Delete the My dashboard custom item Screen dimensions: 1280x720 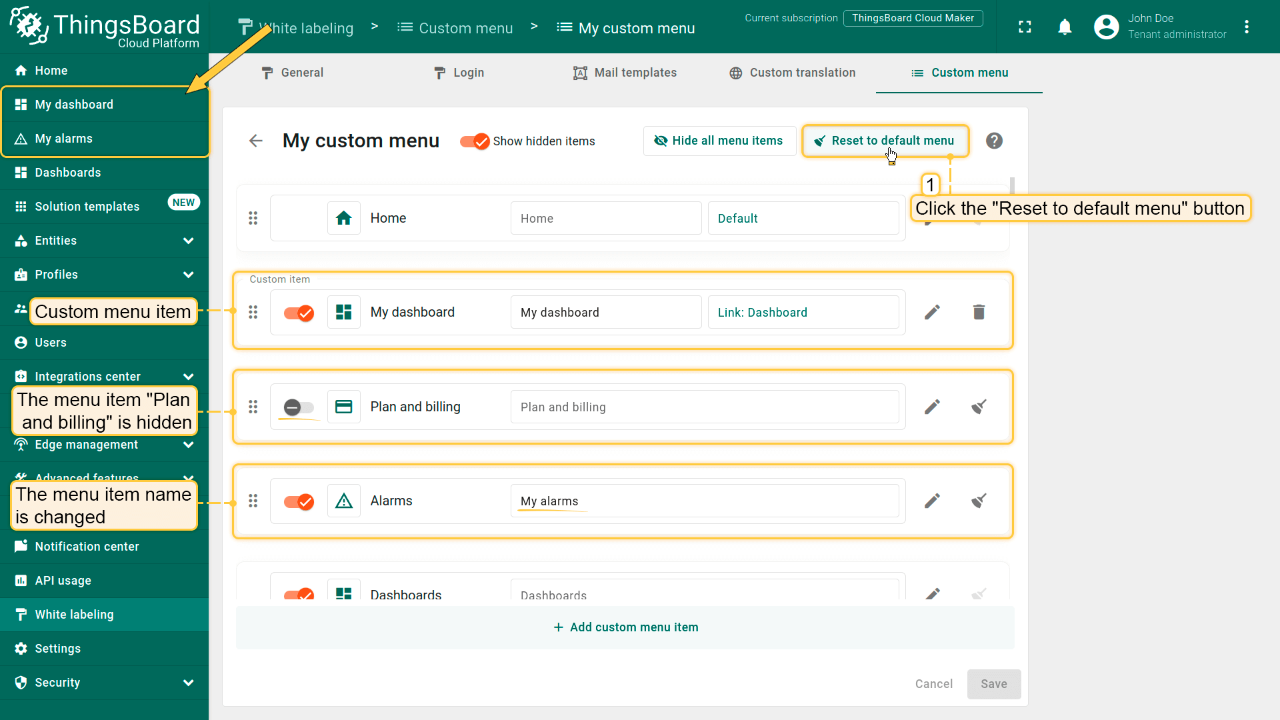tap(978, 312)
